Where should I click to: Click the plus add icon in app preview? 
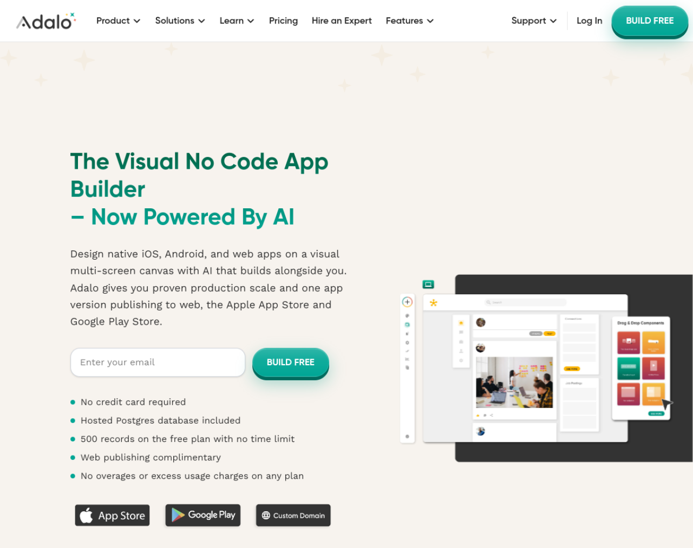click(x=407, y=302)
